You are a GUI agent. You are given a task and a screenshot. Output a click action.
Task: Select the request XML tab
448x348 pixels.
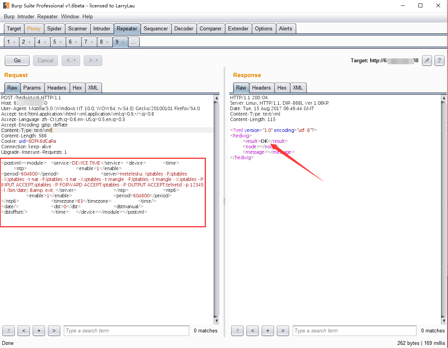(x=93, y=88)
